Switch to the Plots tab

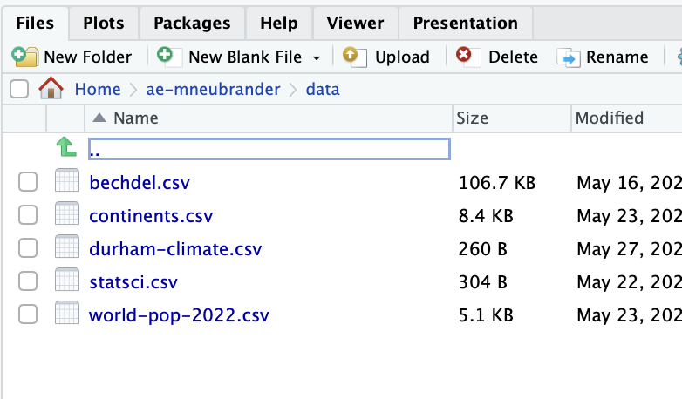[x=104, y=23]
